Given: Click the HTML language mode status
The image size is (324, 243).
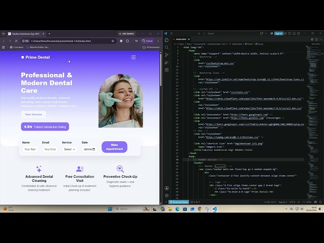Looking at the screenshot, I should point(309,202).
